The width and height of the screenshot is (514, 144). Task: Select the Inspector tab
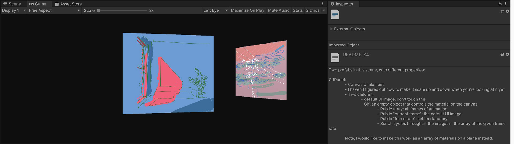[x=342, y=4]
